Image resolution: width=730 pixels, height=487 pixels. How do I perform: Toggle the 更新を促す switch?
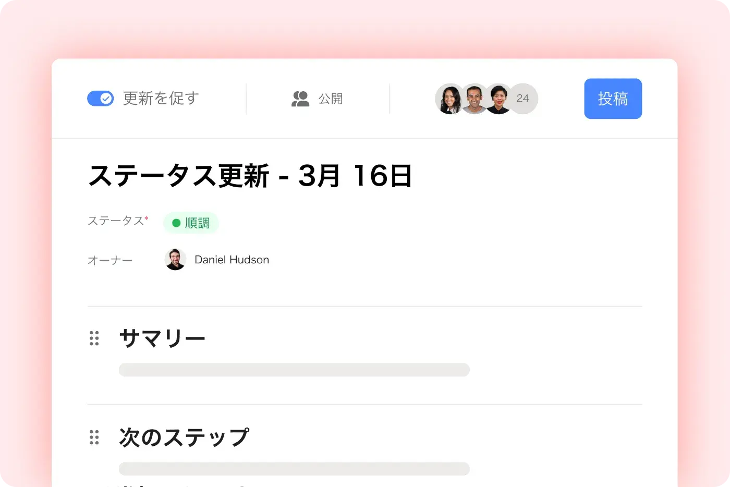[100, 99]
